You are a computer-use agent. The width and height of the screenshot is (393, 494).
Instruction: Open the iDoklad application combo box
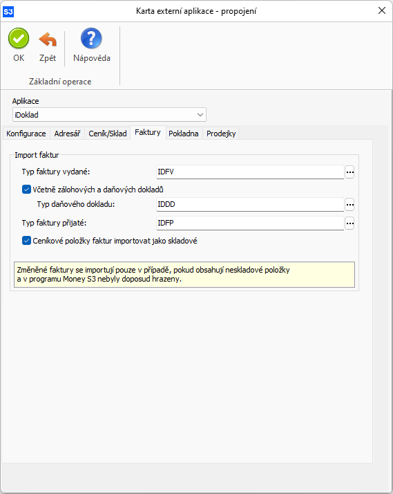tap(109, 115)
